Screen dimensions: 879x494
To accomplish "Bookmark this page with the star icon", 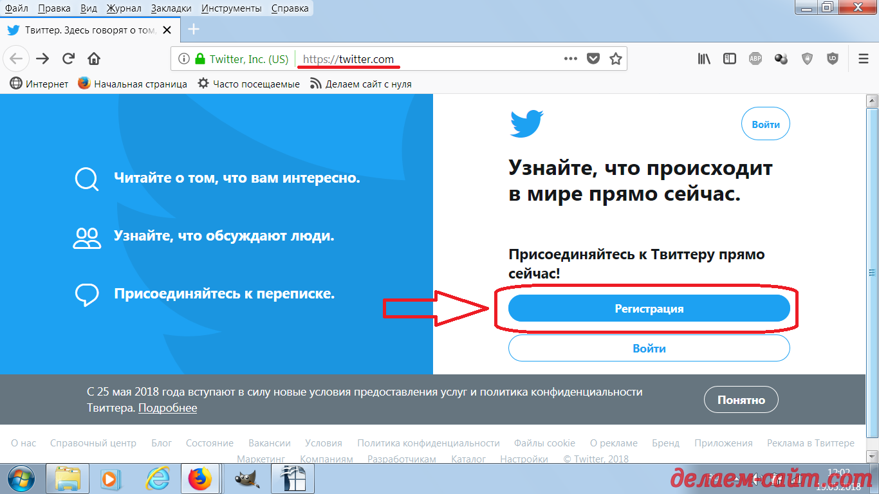I will (616, 59).
